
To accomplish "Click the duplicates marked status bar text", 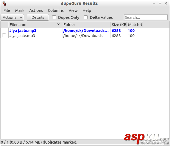I will coord(39,142).
